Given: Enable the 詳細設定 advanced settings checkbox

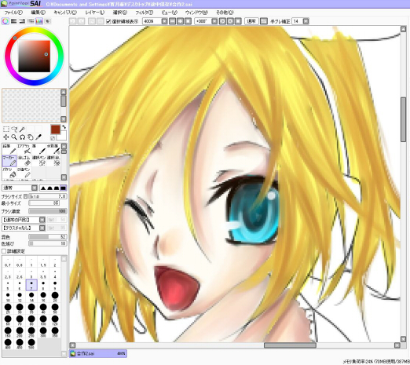Looking at the screenshot, I should point(4,251).
